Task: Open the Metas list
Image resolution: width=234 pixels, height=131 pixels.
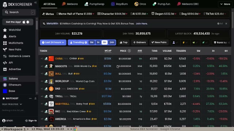Action: pyautogui.click(x=48, y=14)
